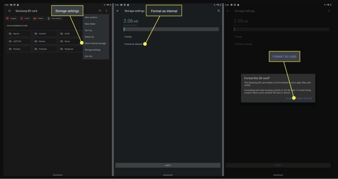Select the Audio category chip

(x=25, y=19)
